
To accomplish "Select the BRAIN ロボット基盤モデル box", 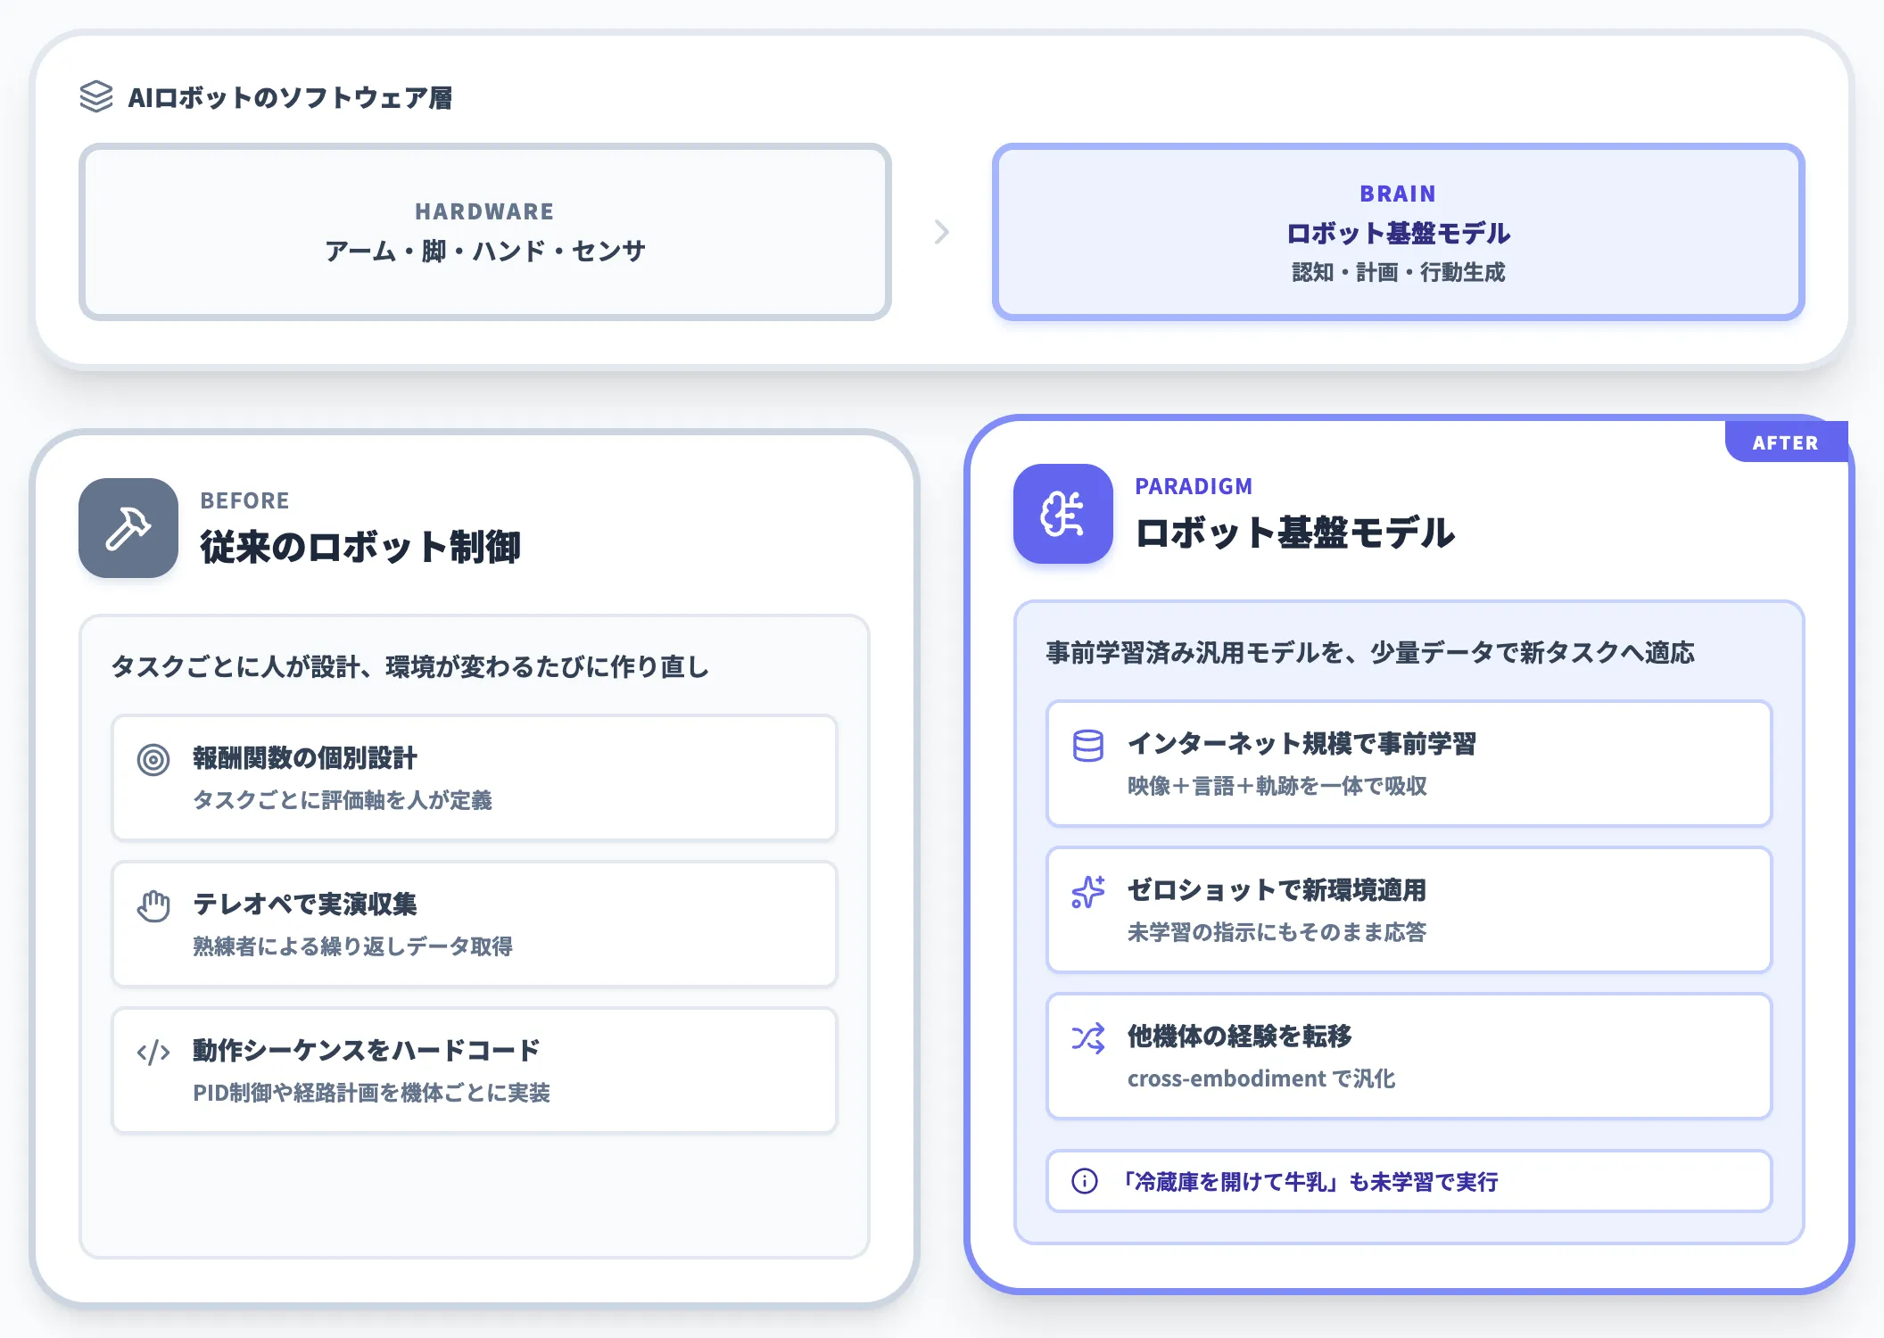I will click(1399, 232).
